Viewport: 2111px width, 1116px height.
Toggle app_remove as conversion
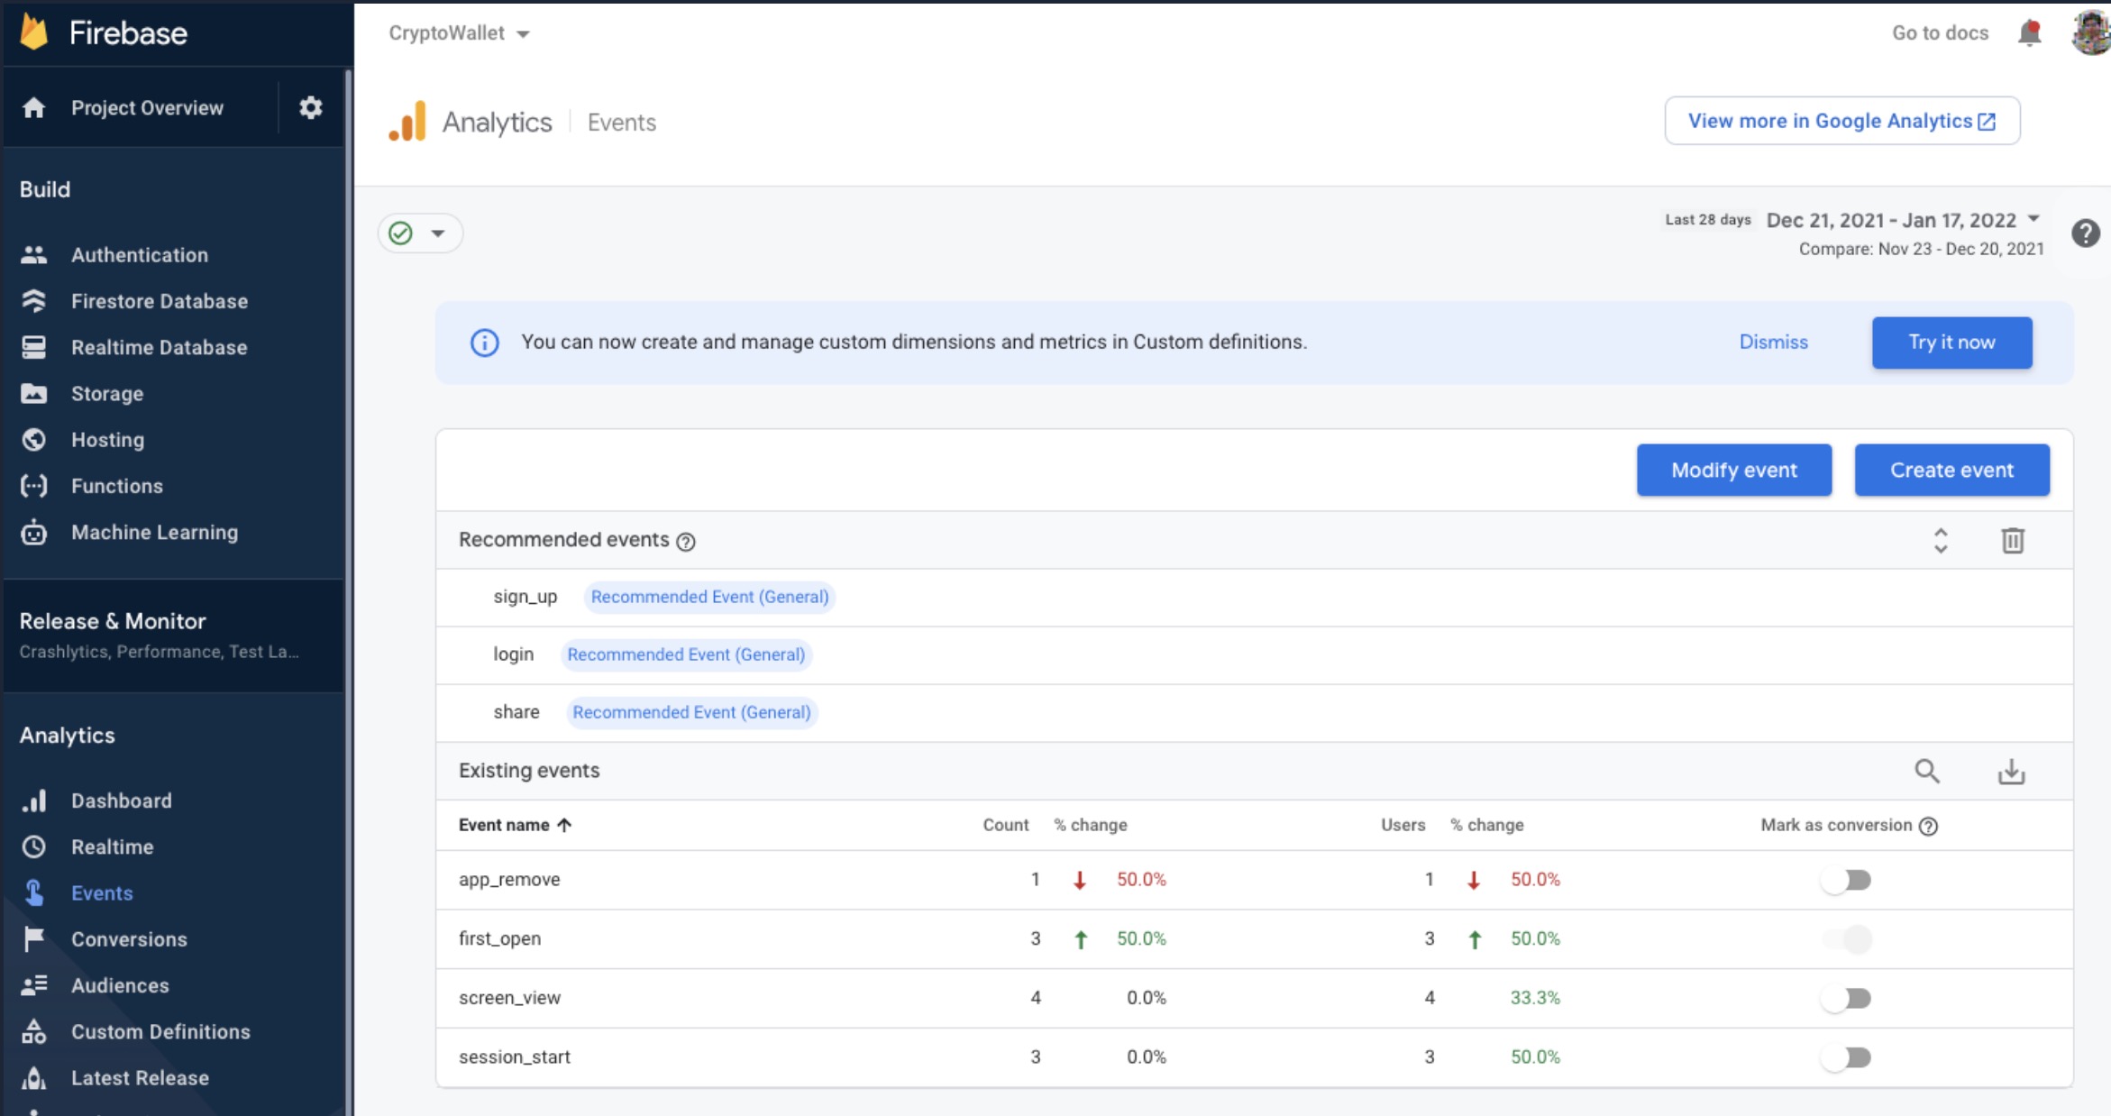[x=1845, y=880]
